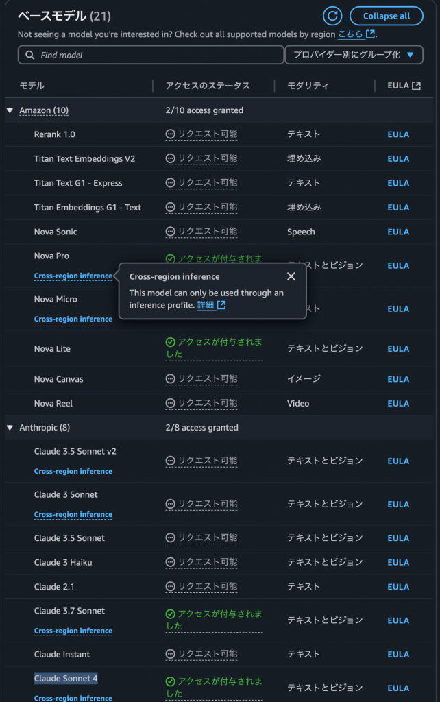Click リクエスト可能 status for Titan Text G1 - Express
The width and height of the screenshot is (440, 702).
coord(201,182)
